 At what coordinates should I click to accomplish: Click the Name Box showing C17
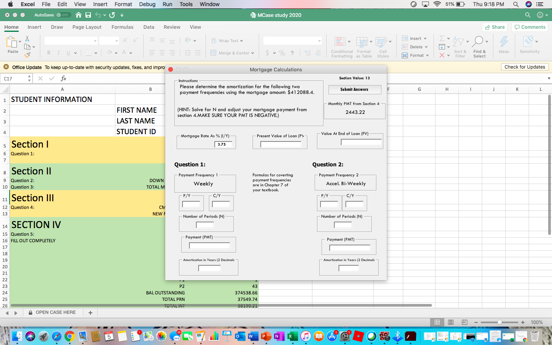17,79
